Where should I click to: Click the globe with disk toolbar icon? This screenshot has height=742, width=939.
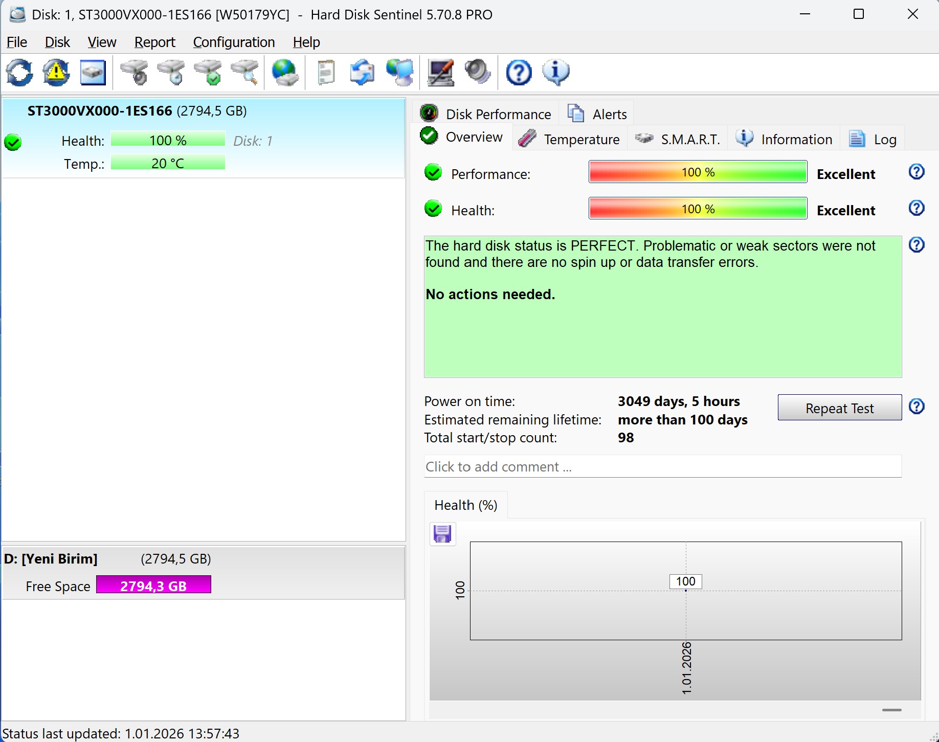point(285,73)
